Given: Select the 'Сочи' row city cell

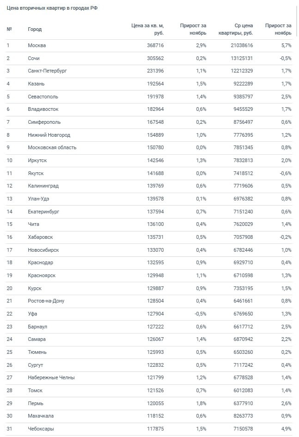Looking at the screenshot, I should point(34,58).
